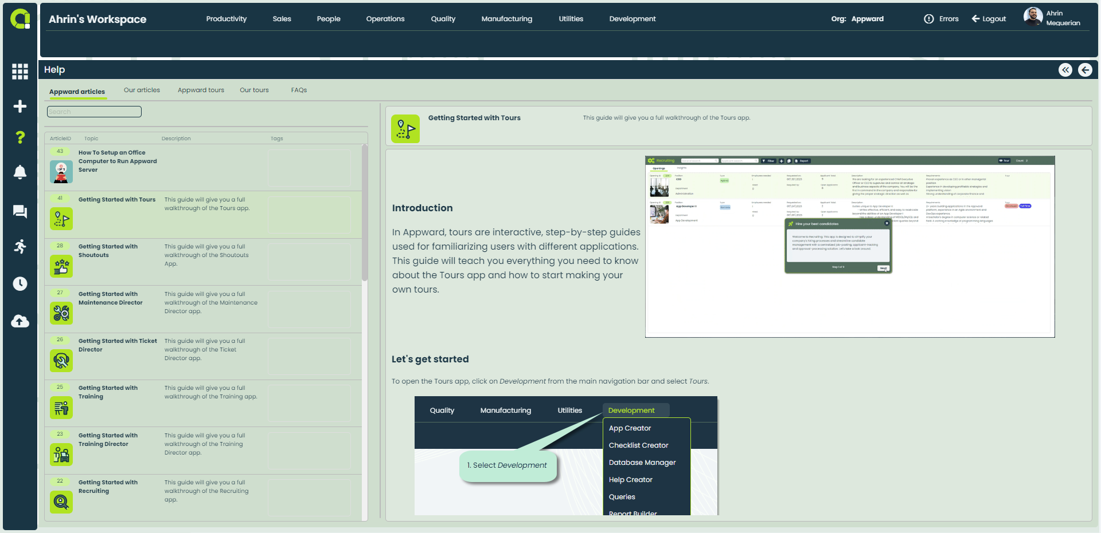Sort by the Tags column header

(277, 139)
